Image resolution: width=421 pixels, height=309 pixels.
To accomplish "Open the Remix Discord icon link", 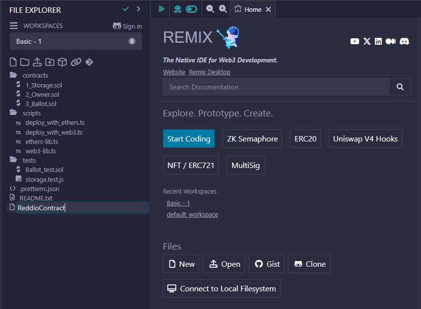I will coord(404,41).
